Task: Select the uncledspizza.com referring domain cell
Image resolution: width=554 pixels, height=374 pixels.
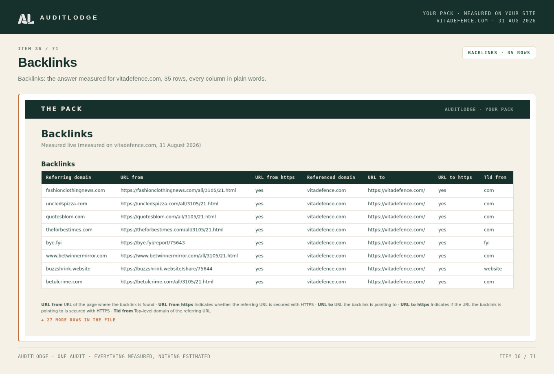Action: 66,204
